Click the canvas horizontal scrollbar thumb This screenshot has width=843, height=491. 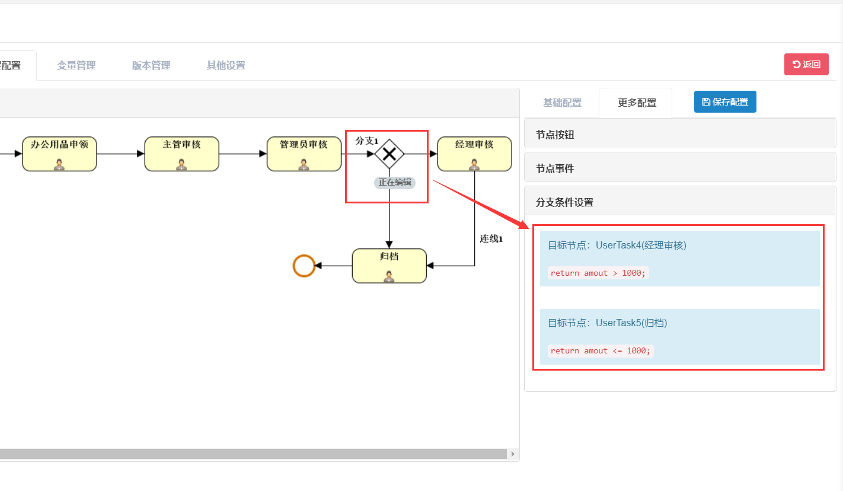coord(253,454)
